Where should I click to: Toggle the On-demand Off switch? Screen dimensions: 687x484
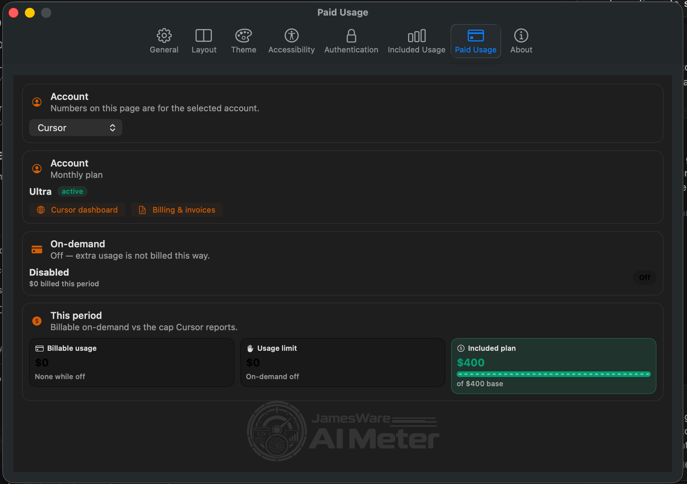coord(644,277)
